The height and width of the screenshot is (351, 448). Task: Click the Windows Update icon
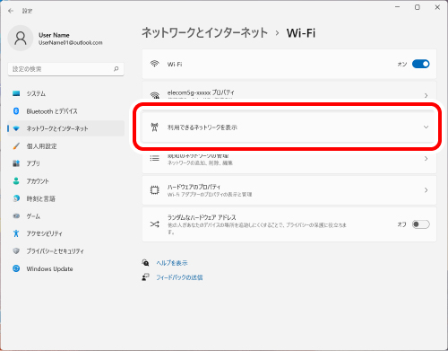coord(16,268)
